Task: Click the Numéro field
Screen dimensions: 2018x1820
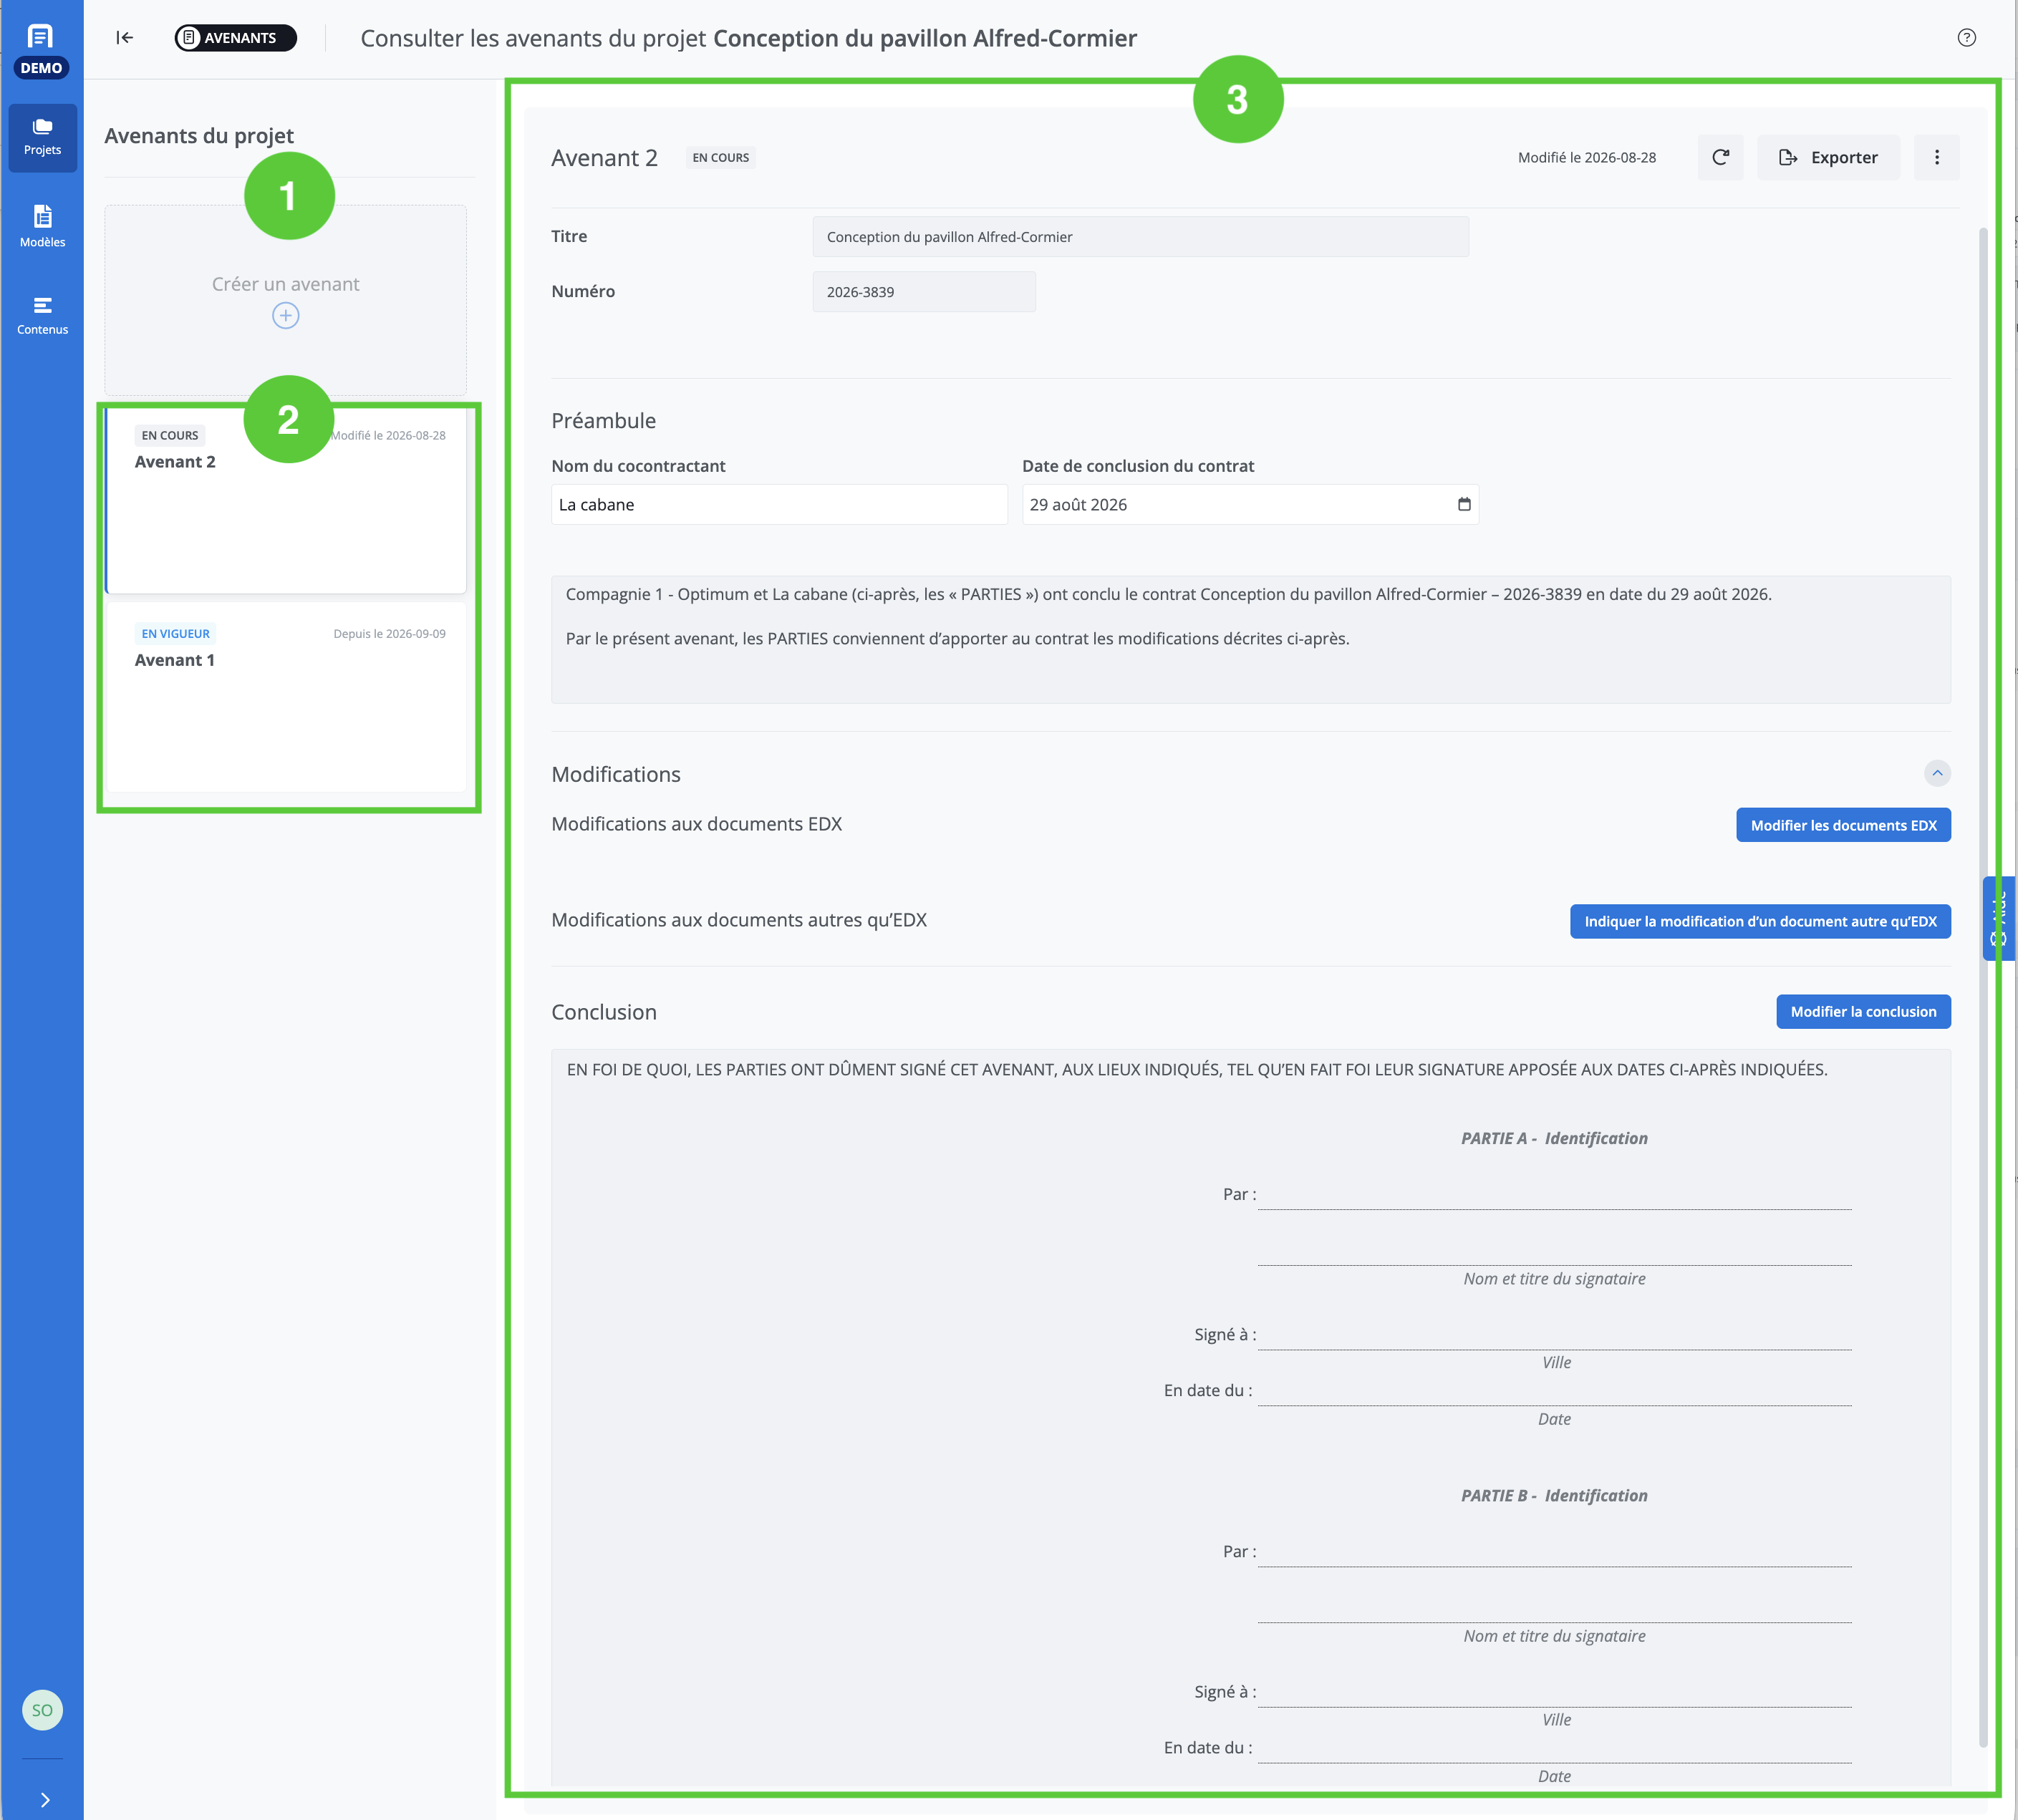Action: tap(924, 292)
